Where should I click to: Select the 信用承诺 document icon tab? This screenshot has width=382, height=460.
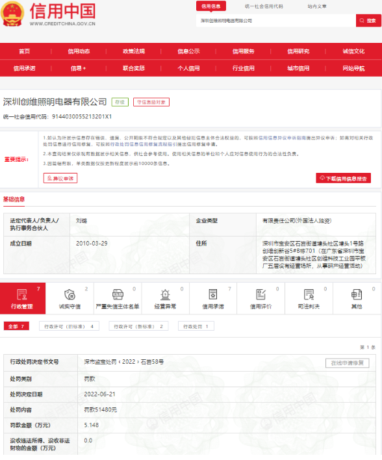click(213, 298)
